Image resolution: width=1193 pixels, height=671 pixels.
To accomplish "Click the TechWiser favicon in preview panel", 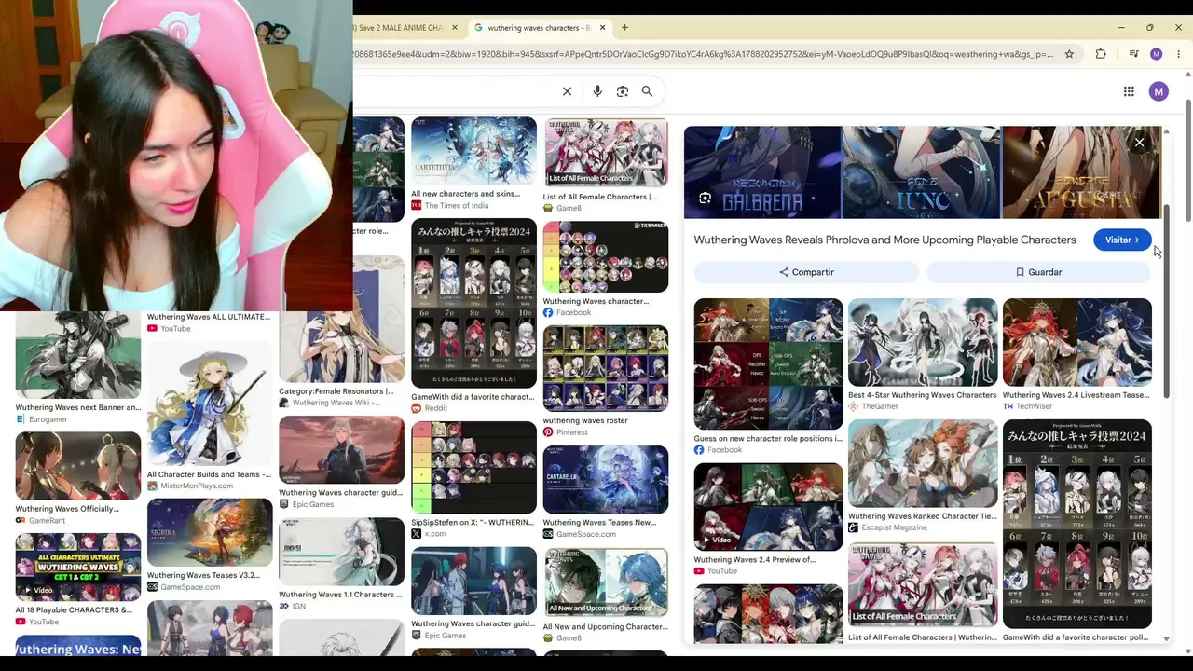I will 1008,406.
